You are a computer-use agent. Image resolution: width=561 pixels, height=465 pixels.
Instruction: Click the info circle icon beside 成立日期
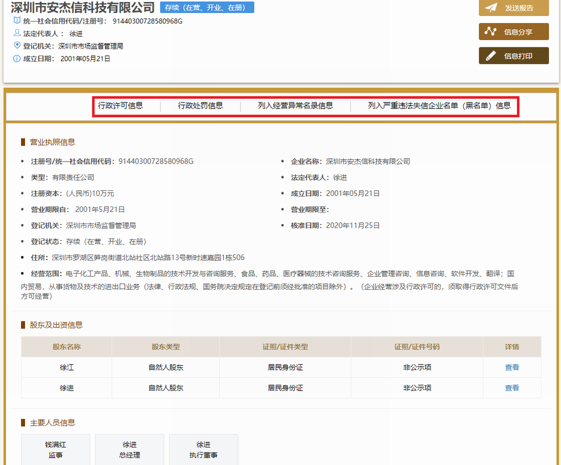(x=17, y=58)
